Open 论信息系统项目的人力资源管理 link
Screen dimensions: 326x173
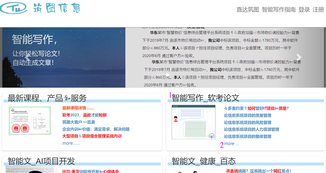click(252, 129)
